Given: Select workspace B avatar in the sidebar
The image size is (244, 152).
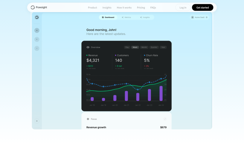Looking at the screenshot, I should tap(37, 40).
